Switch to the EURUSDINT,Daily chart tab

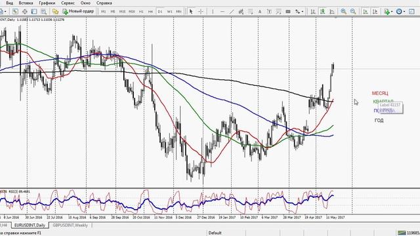point(30,226)
